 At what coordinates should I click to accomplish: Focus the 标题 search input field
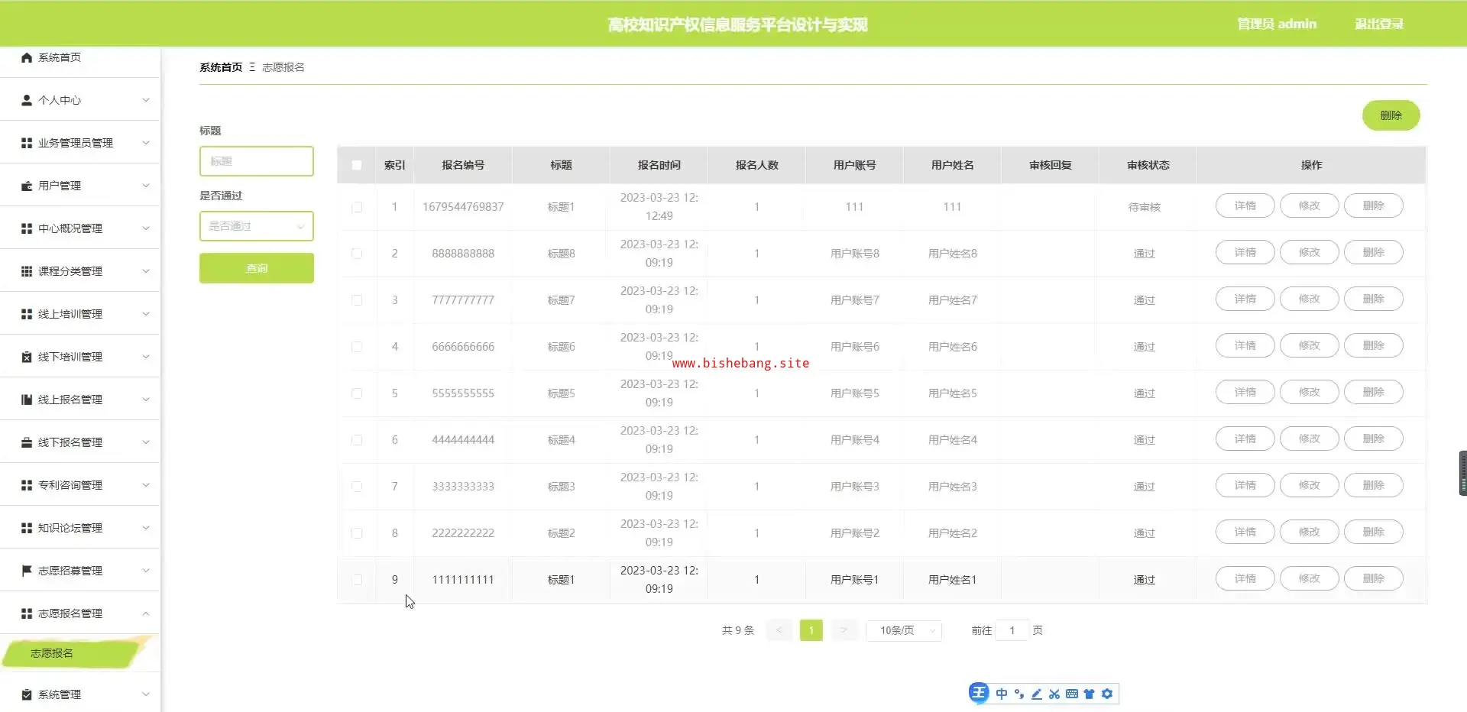(x=257, y=161)
